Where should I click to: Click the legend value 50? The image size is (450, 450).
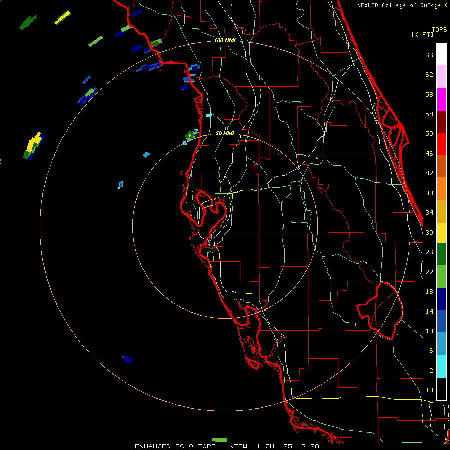(x=429, y=134)
